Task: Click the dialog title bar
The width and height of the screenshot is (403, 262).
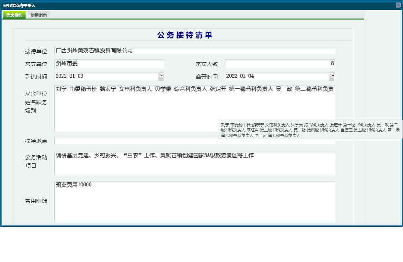Action: pos(147,4)
